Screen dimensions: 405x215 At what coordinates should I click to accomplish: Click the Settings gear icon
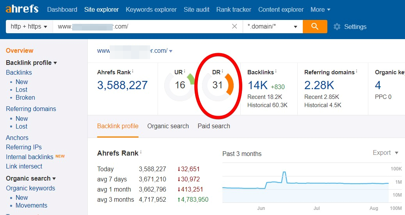337,27
